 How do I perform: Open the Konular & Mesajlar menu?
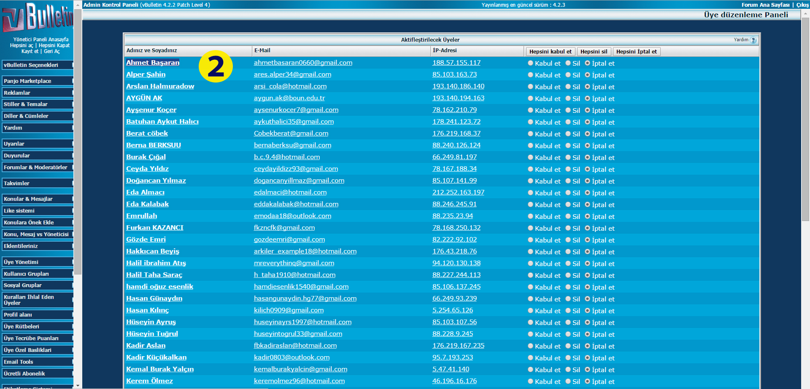pos(37,199)
